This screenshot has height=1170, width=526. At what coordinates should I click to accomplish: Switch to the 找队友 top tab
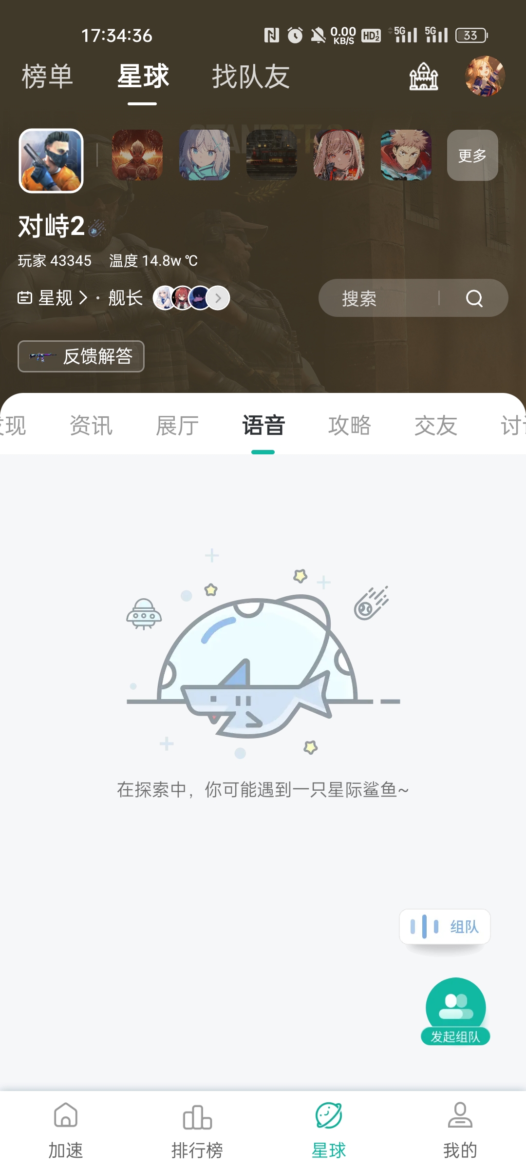coord(251,77)
